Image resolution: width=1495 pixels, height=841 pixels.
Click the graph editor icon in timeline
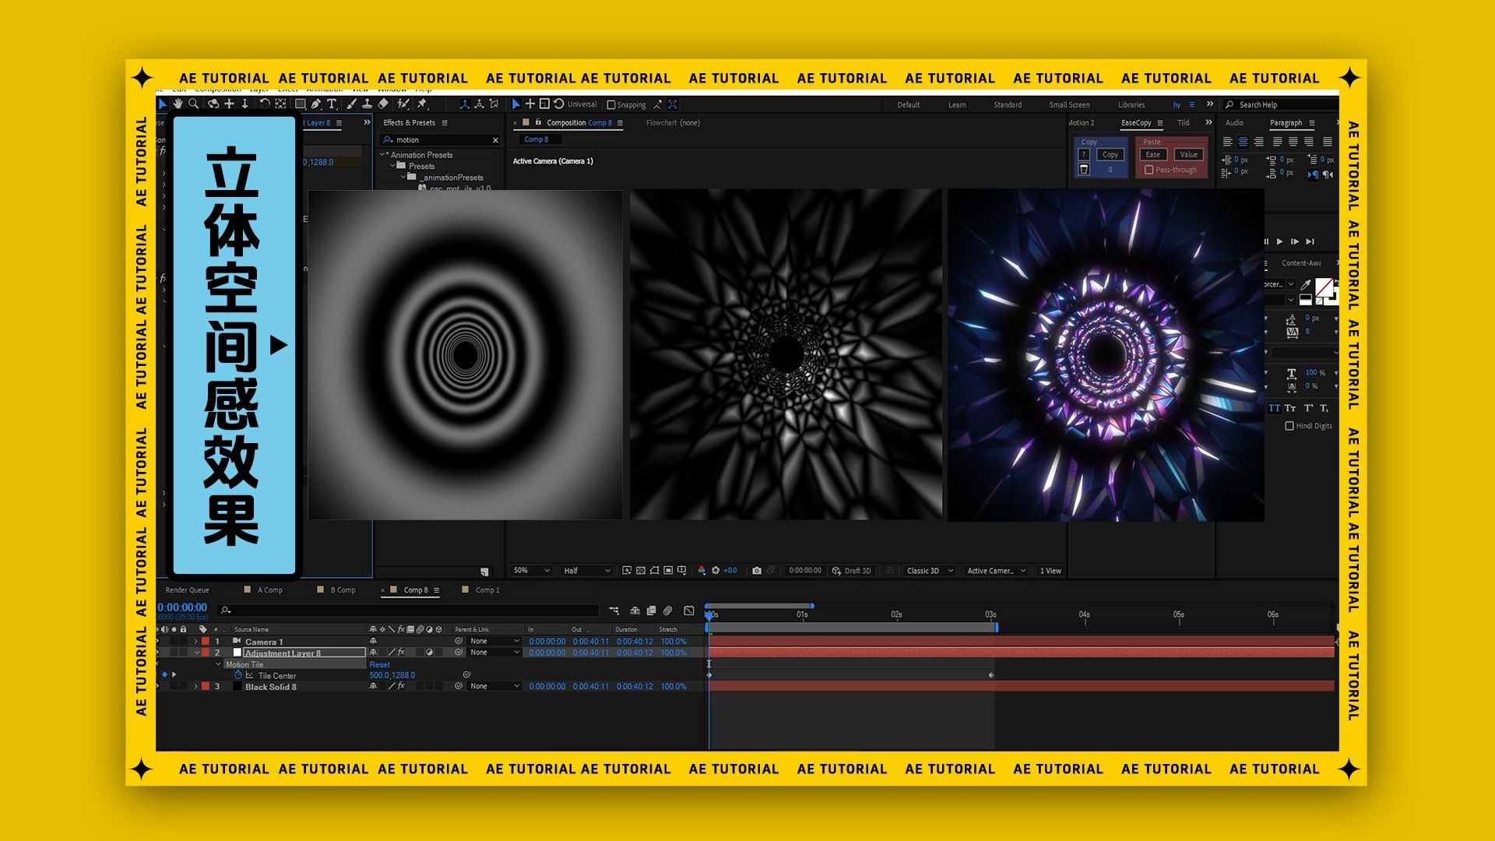[x=688, y=611]
